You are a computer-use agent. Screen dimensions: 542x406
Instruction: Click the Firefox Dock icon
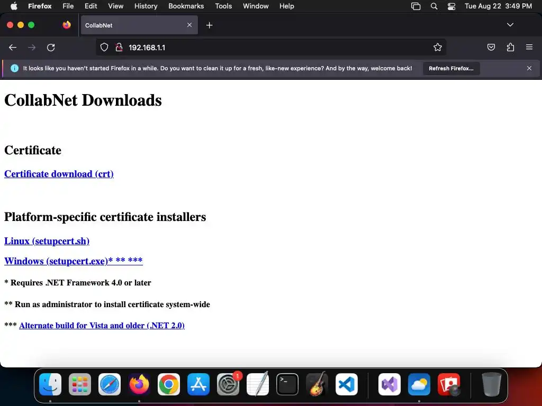point(139,384)
